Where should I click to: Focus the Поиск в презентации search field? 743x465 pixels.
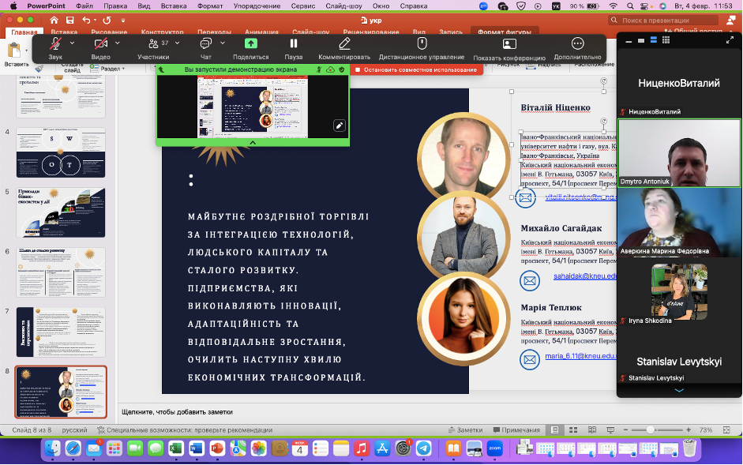[664, 21]
